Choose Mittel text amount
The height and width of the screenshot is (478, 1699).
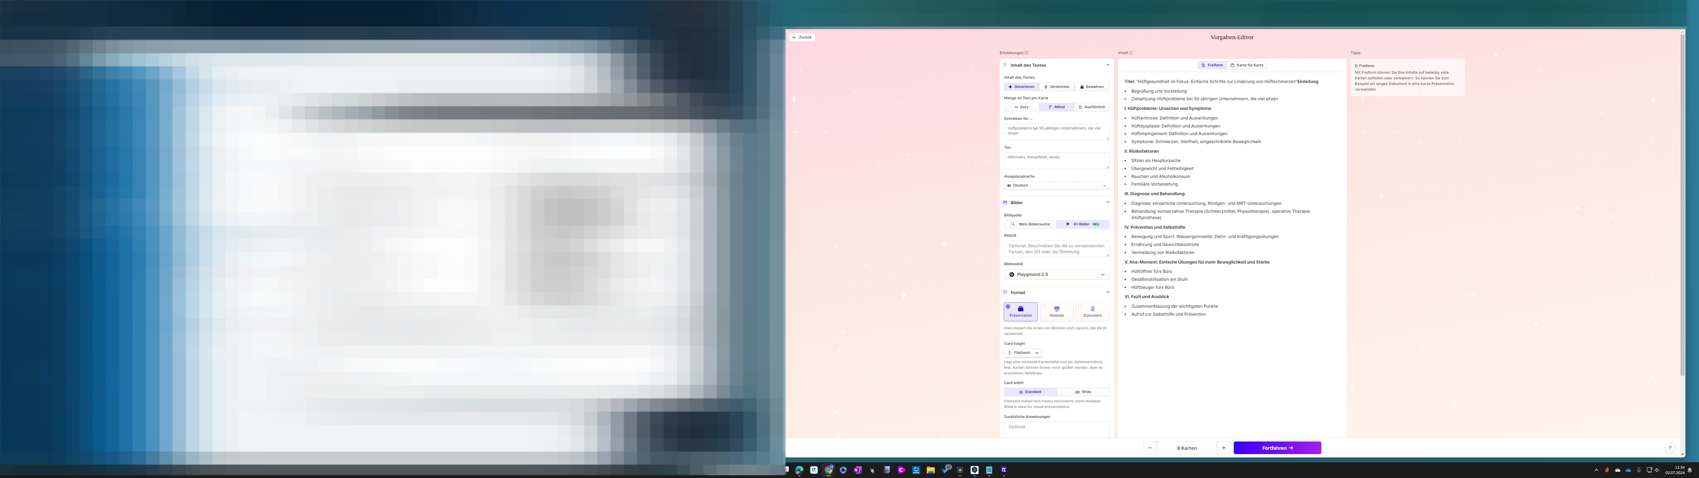[x=1057, y=107]
